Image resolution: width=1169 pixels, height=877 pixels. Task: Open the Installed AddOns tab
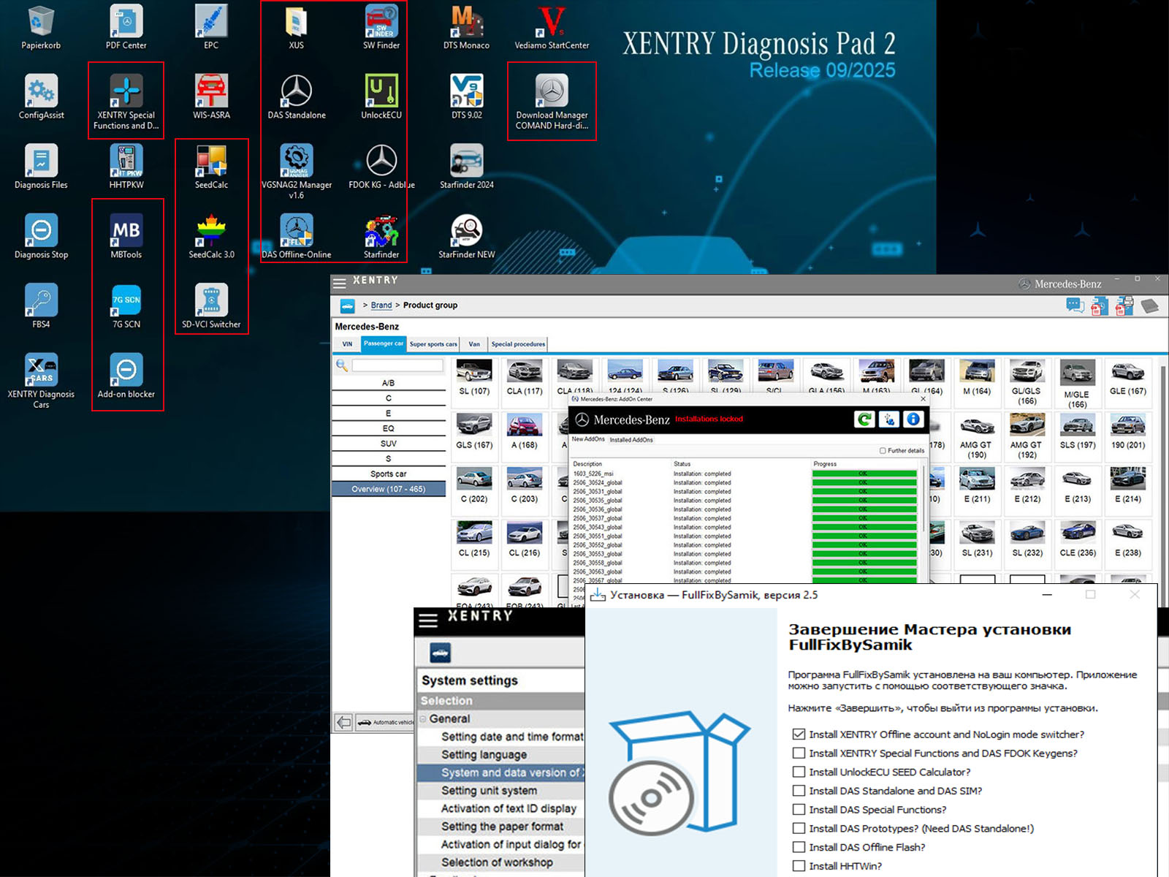coord(631,440)
